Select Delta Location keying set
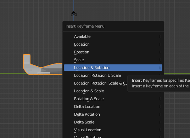190x138 pixels. point(113,107)
